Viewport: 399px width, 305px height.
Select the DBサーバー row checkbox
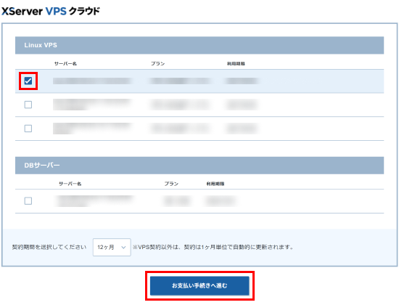(x=28, y=201)
